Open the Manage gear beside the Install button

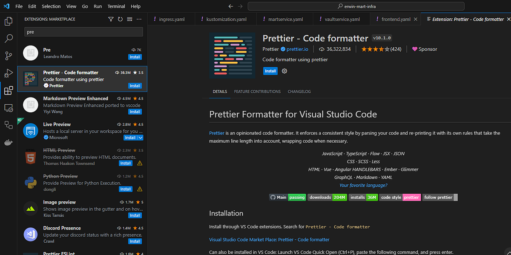pos(284,71)
